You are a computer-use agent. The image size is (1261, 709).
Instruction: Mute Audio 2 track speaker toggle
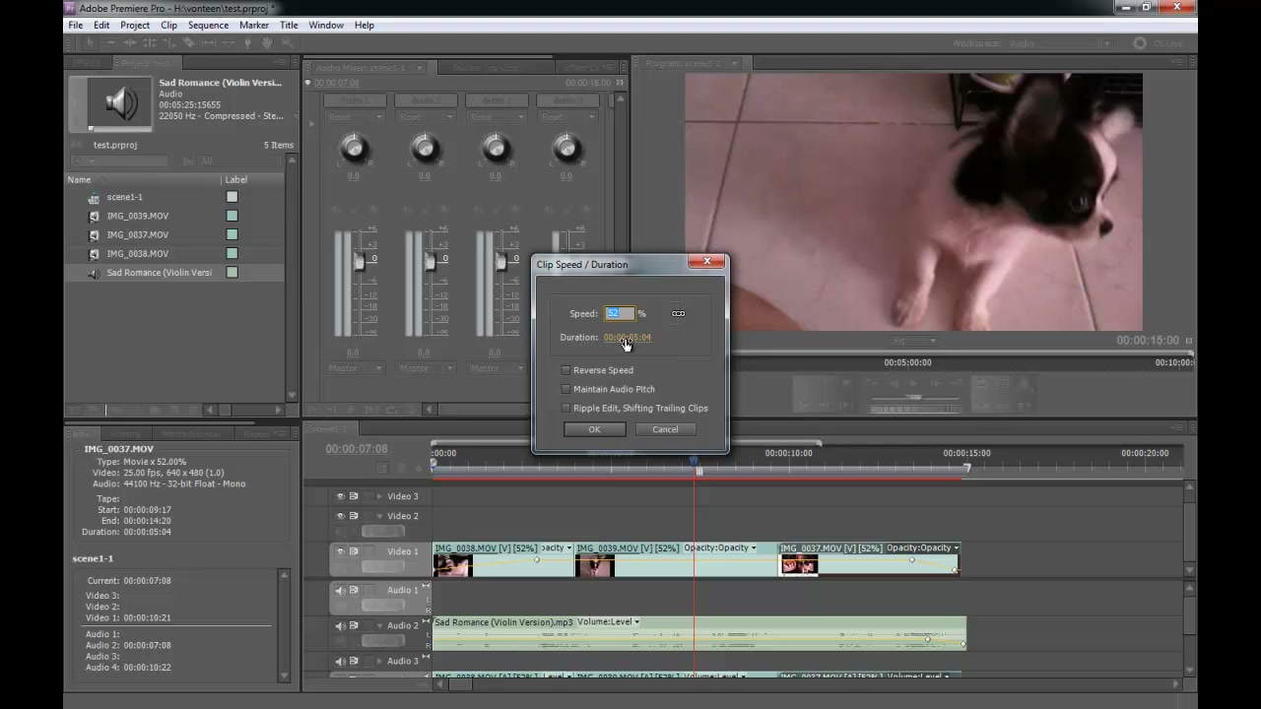coord(341,625)
